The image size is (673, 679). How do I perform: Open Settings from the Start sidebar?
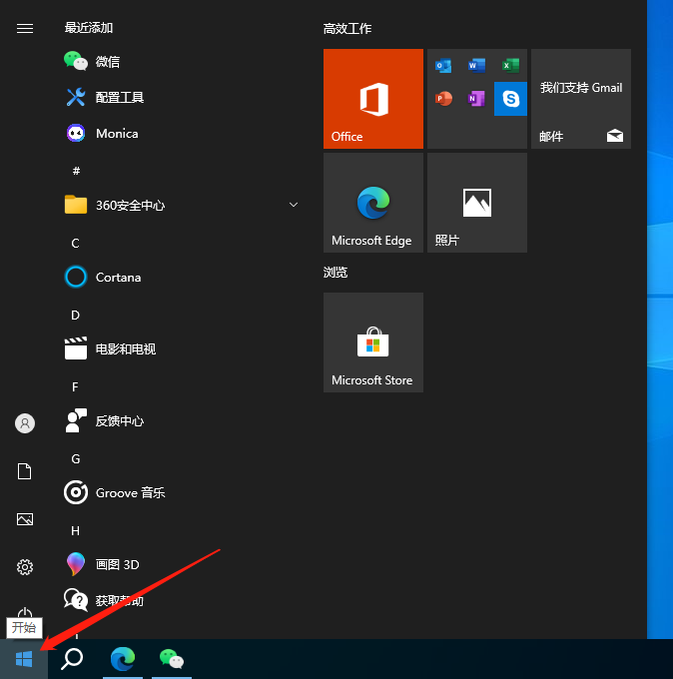[25, 567]
